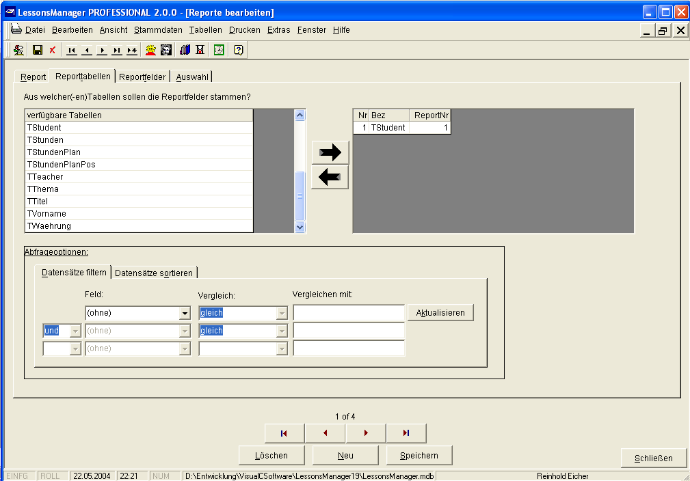Open the 'und' logical operator dropdown
This screenshot has height=481, width=690.
pyautogui.click(x=75, y=331)
